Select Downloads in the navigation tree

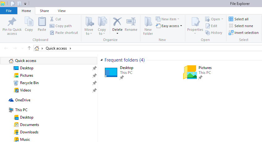(x=29, y=132)
